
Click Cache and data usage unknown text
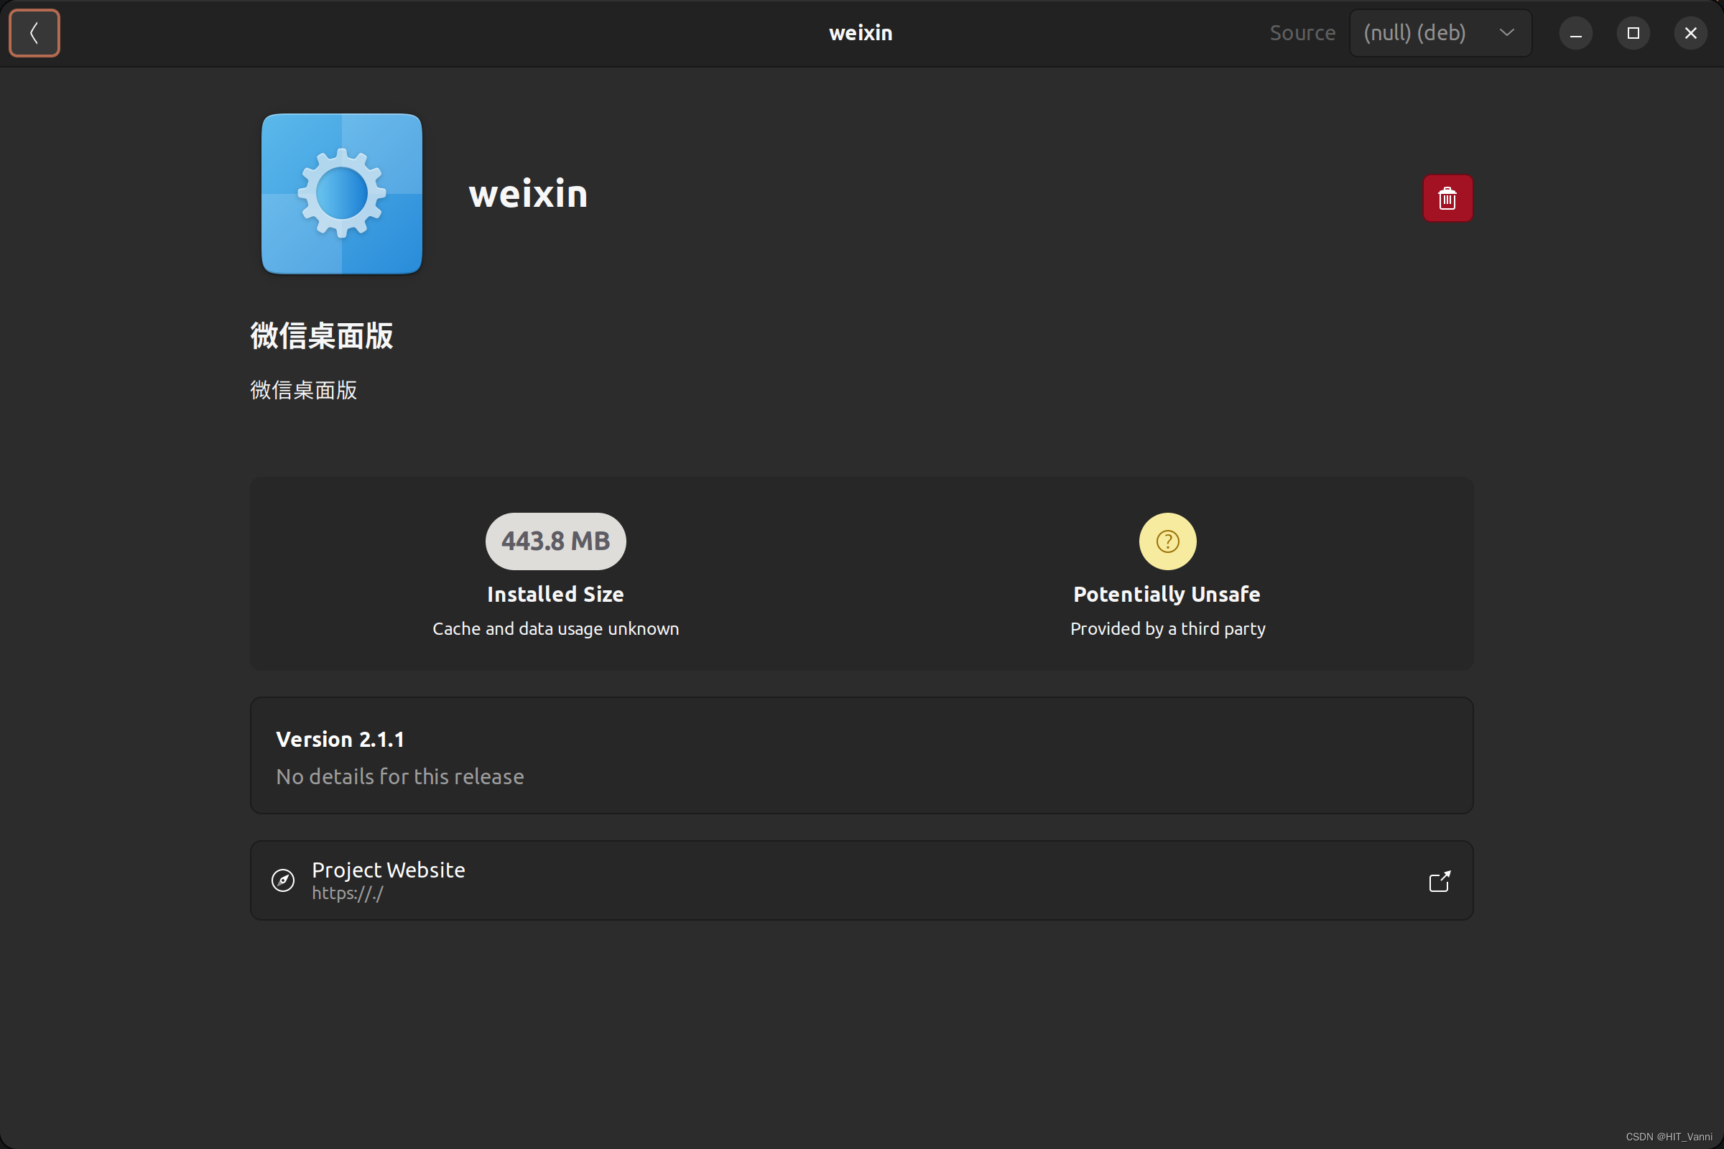(555, 629)
